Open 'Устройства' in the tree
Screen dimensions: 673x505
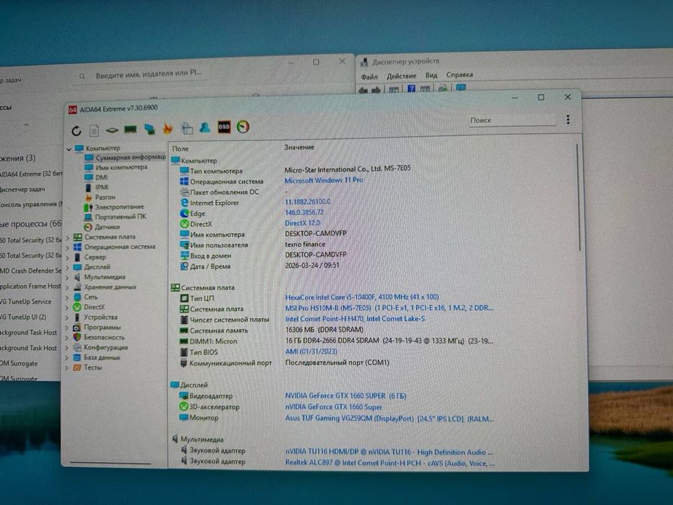pos(100,317)
